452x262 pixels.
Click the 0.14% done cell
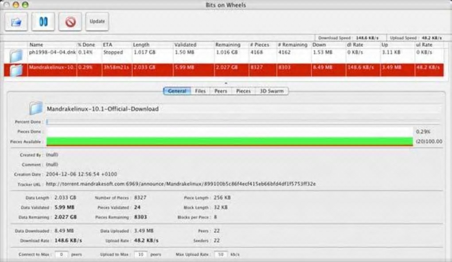[86, 52]
